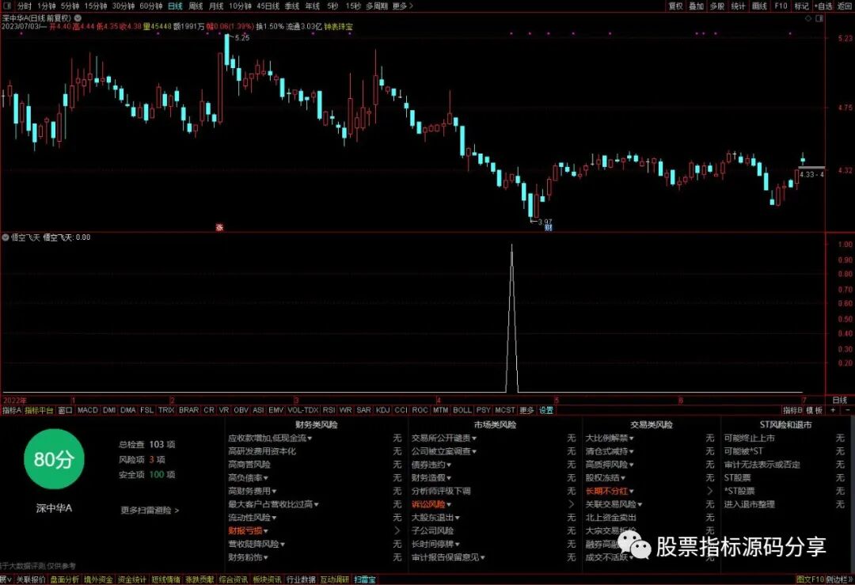855x585 pixels.
Task: Click 窗口 window option
Action: pos(66,410)
